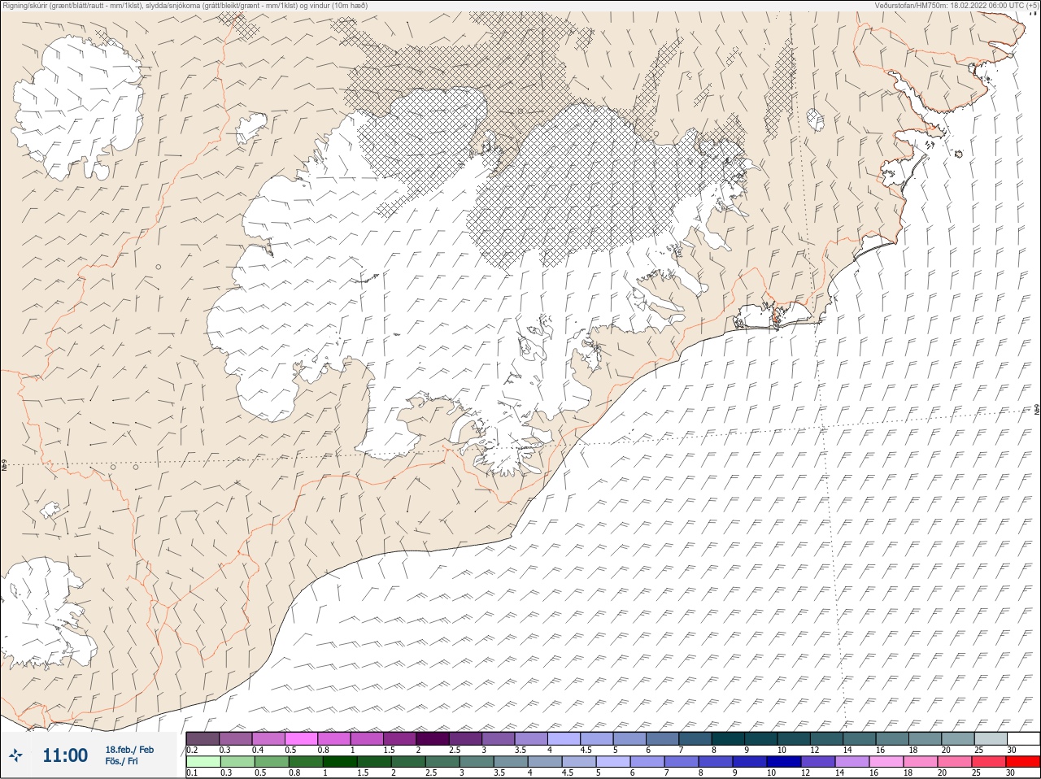The width and height of the screenshot is (1041, 779).
Task: Select the upper legend swatch between 6 and 7
Action: [x=663, y=739]
